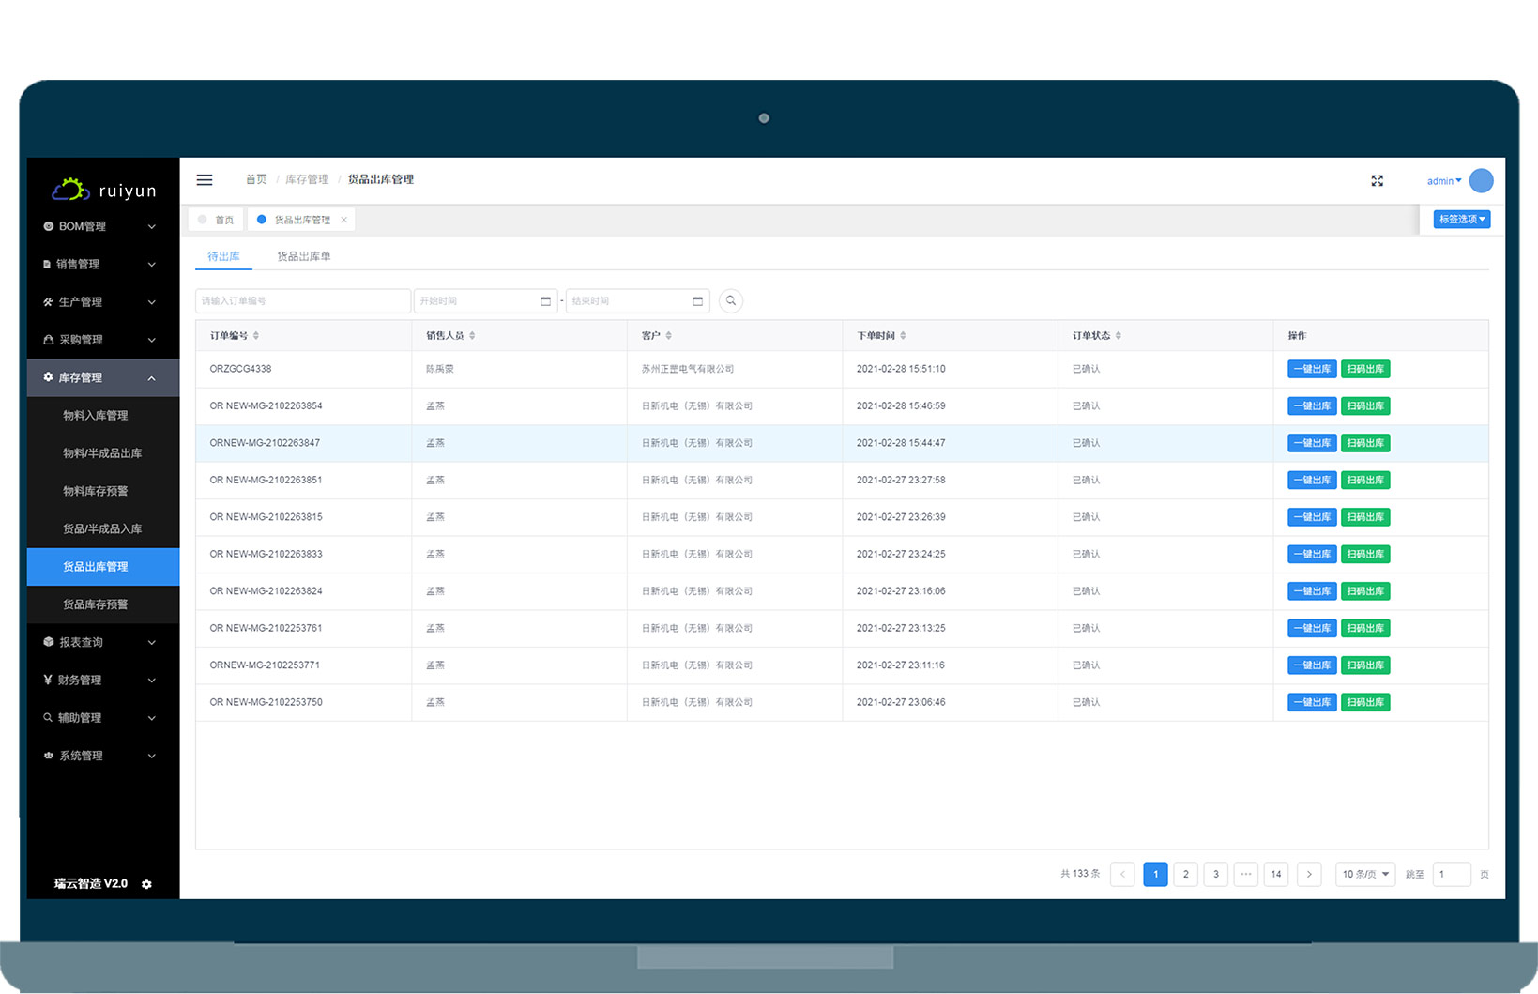This screenshot has width=1538, height=994.
Task: Expand the 销售管理 menu
Action: [x=103, y=265]
